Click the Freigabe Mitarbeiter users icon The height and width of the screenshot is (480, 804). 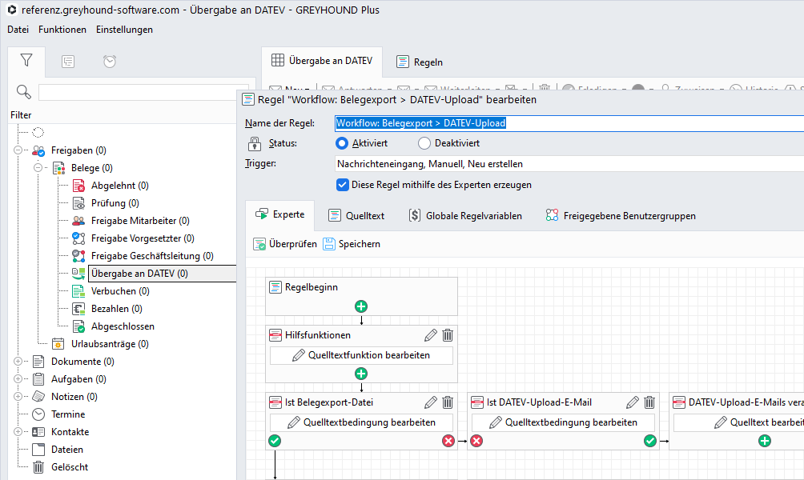click(x=78, y=221)
